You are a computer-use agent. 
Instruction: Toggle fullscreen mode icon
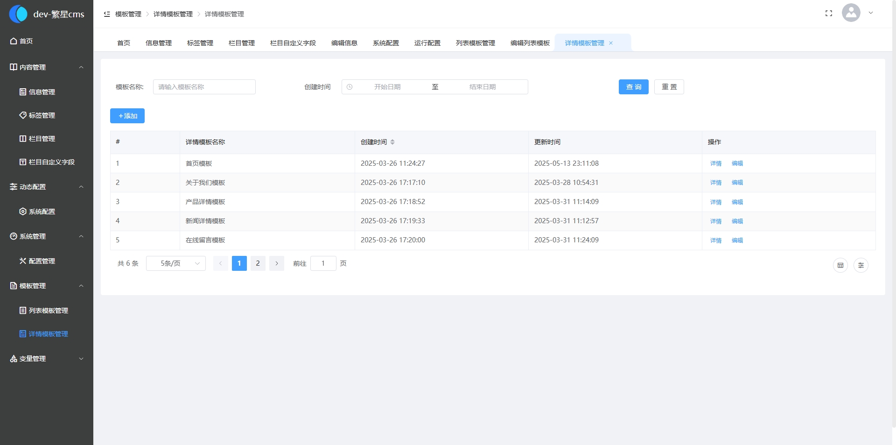[828, 14]
